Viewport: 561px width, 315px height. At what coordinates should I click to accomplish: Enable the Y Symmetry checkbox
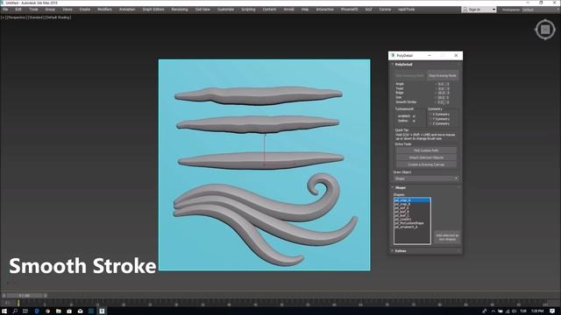[430, 119]
